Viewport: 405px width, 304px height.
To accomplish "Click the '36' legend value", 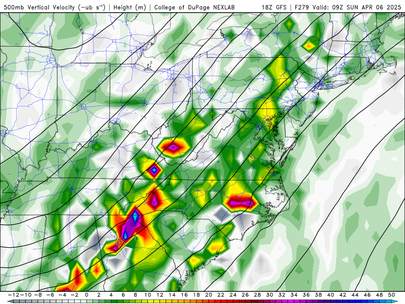I will click(x=306, y=295).
